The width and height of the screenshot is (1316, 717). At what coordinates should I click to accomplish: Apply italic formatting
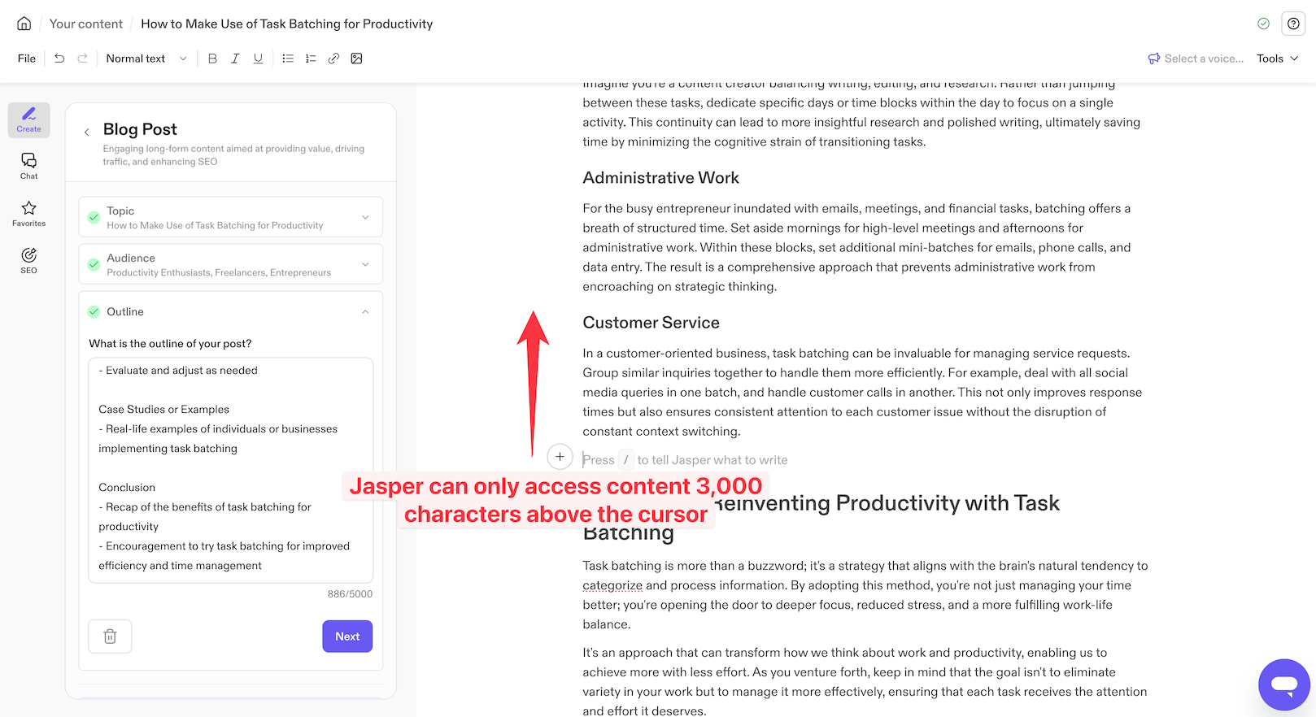[235, 59]
